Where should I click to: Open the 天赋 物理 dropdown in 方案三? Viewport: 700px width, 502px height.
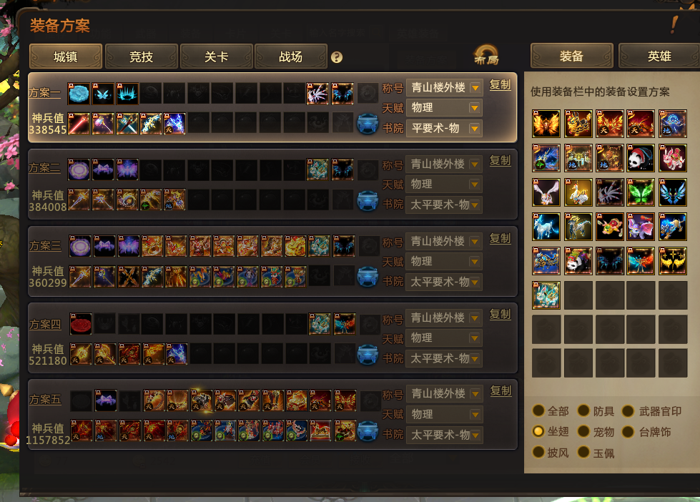pyautogui.click(x=444, y=261)
